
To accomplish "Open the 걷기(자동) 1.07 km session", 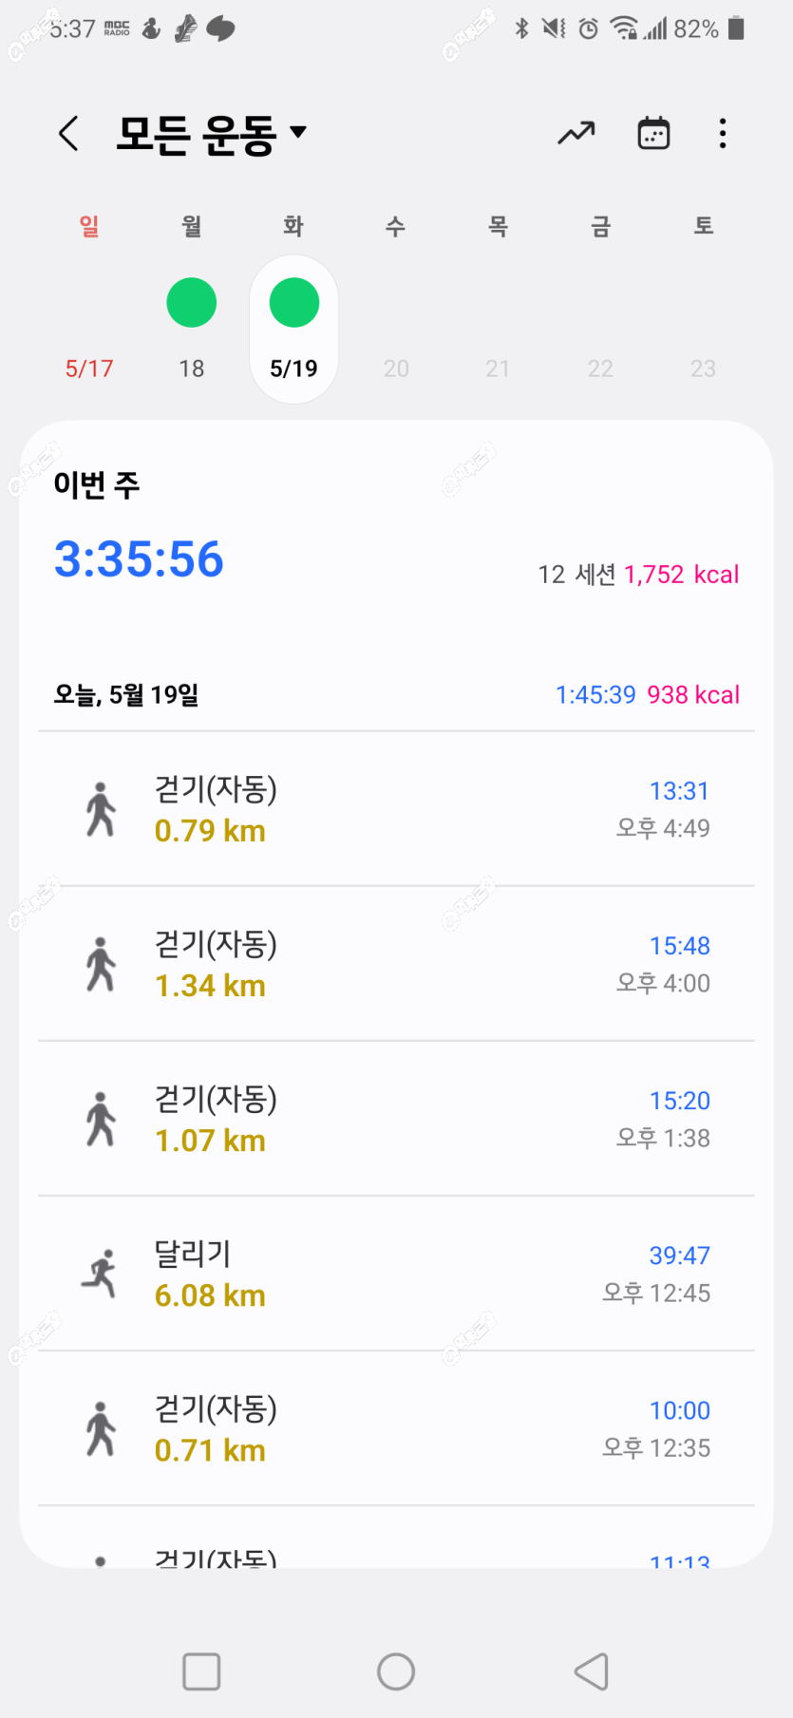I will 396,1119.
